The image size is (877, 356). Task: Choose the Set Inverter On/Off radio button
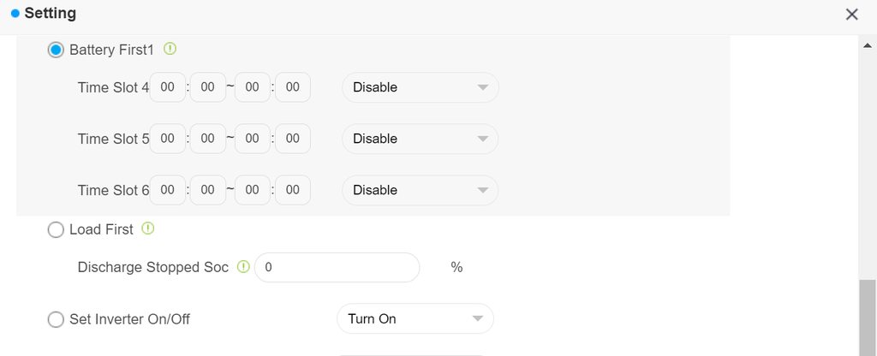(56, 319)
